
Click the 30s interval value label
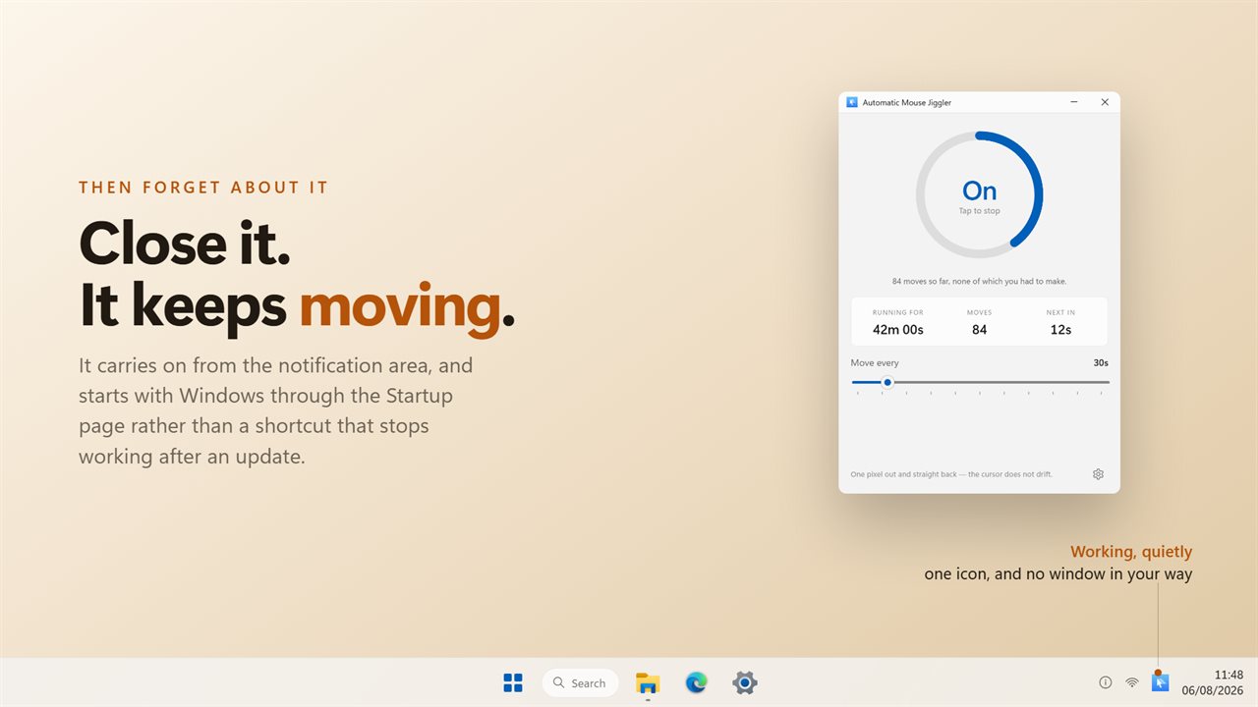click(1101, 362)
